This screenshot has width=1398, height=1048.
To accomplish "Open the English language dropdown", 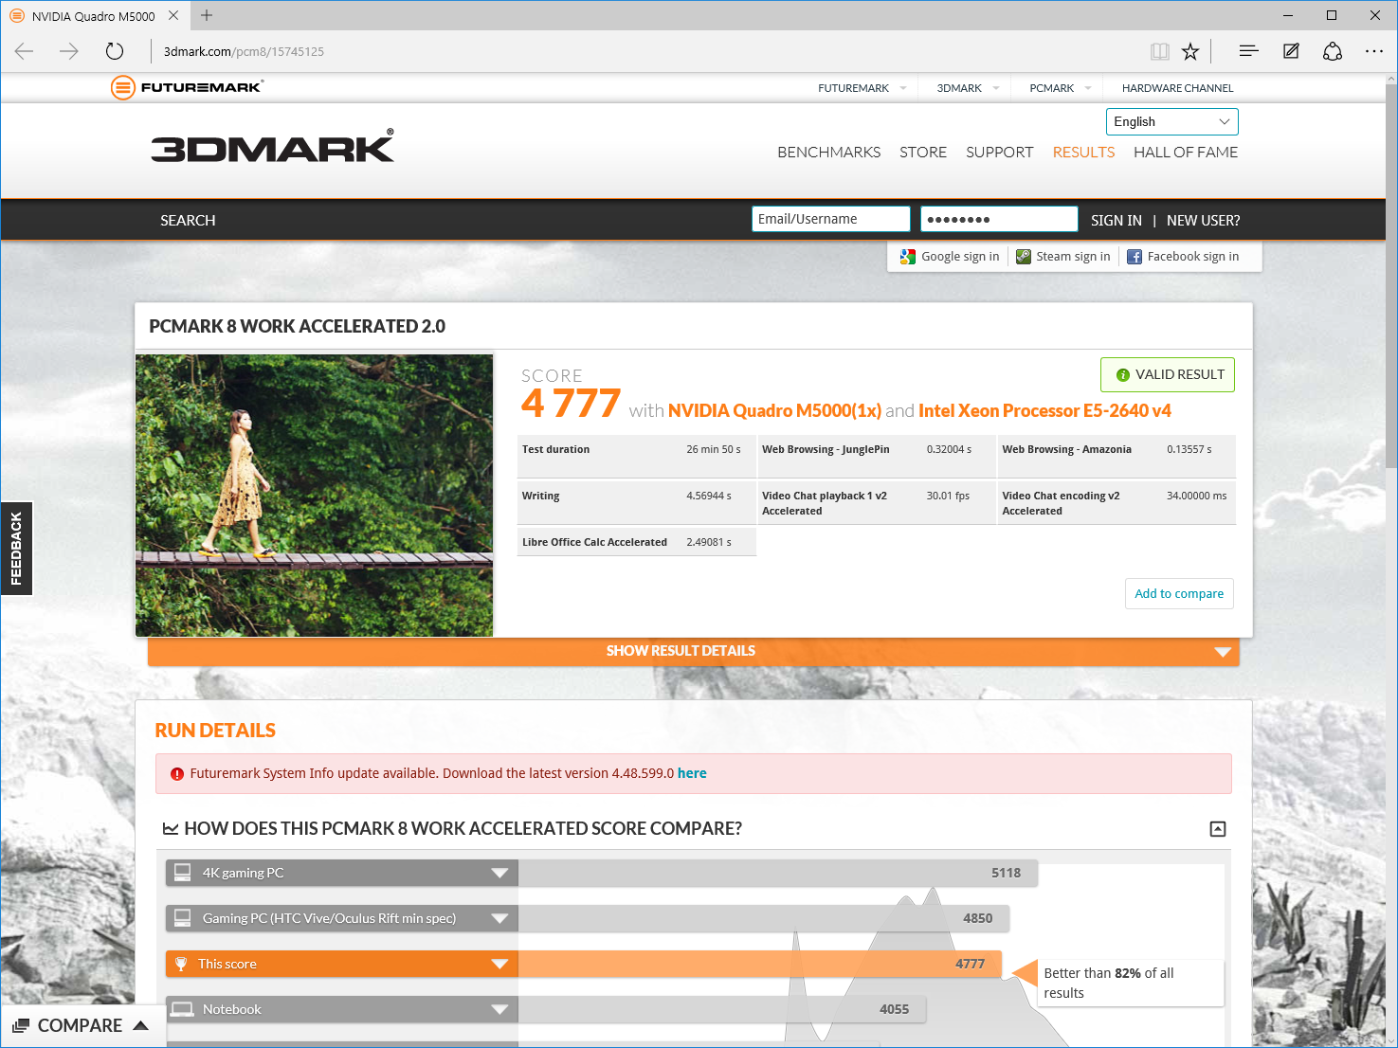I will coord(1171,121).
